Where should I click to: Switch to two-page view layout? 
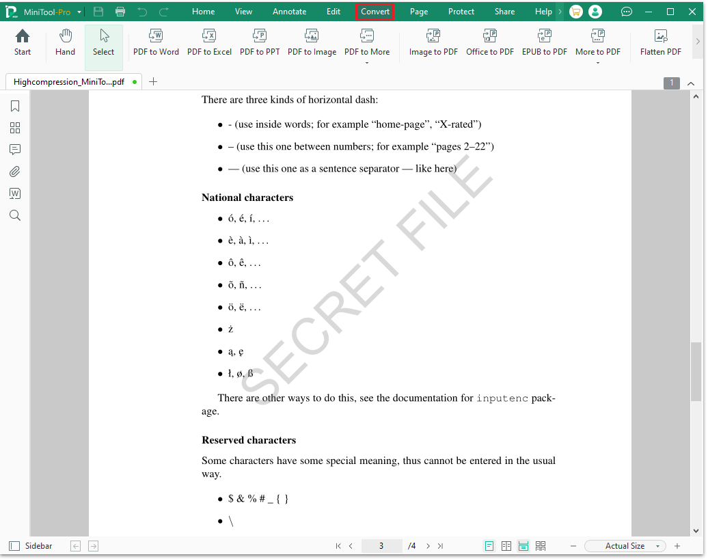tap(506, 545)
